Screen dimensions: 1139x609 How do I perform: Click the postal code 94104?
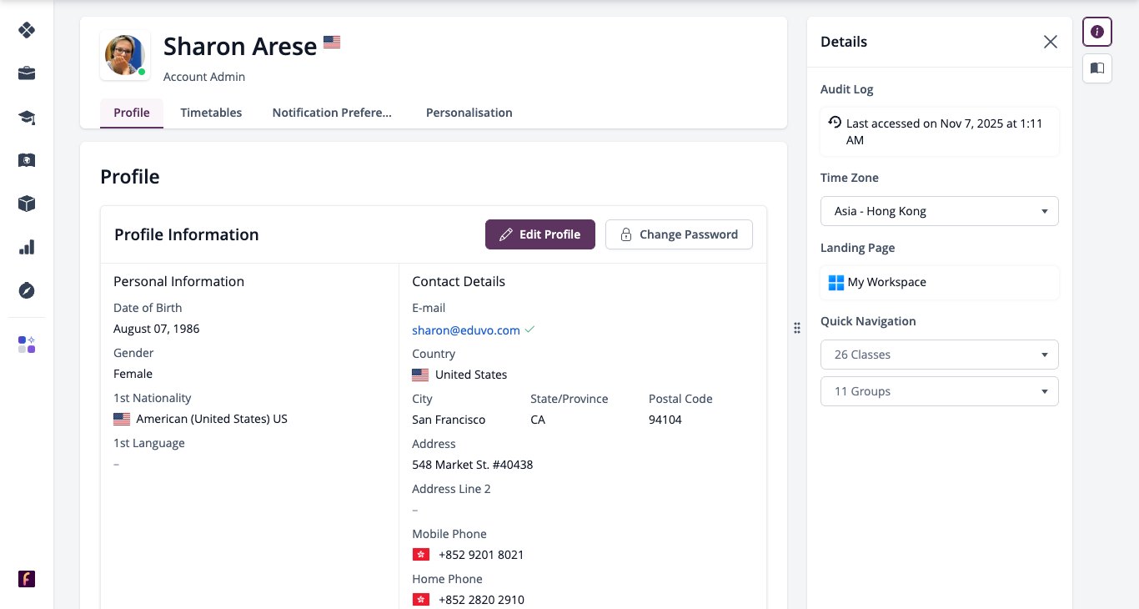[x=665, y=420]
